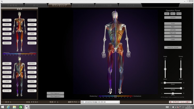Toggle the Mask the muscle button
194x109 pixels.
[173, 48]
